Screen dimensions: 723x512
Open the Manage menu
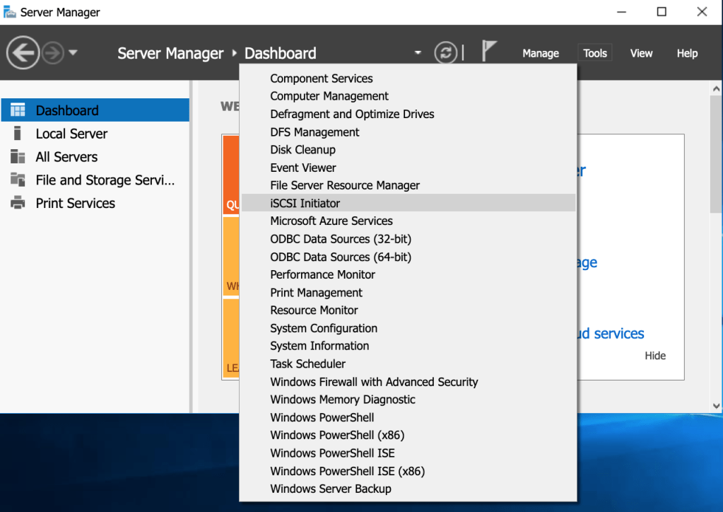[x=541, y=53]
